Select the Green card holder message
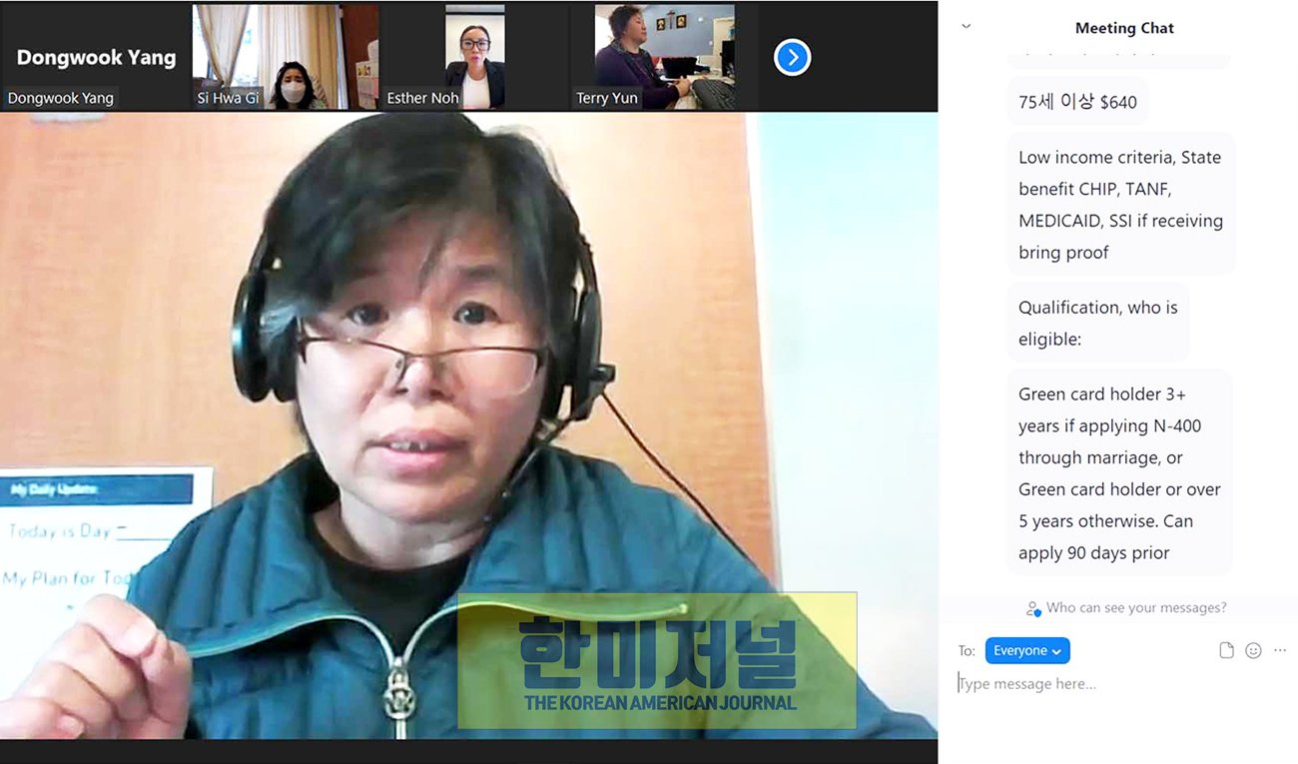Image resolution: width=1298 pixels, height=764 pixels. pyautogui.click(x=1119, y=473)
